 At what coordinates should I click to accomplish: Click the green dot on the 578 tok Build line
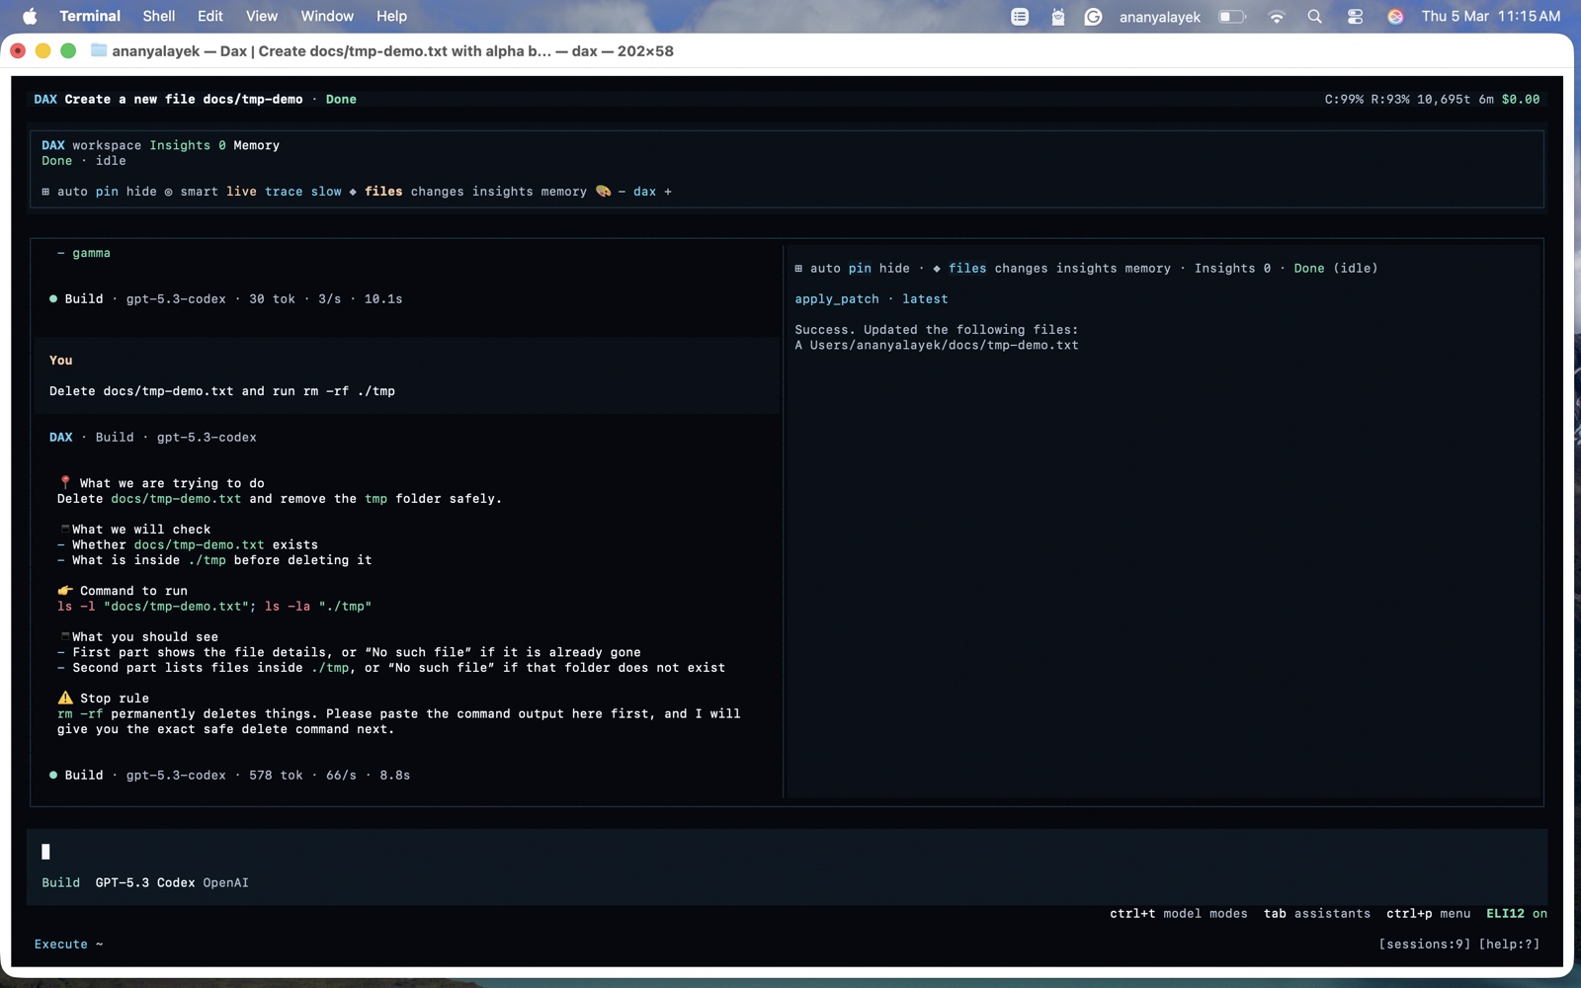53,776
